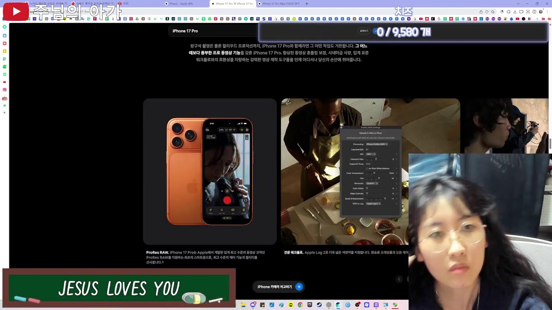Click the 전문 워크플로. caption text

(294, 253)
